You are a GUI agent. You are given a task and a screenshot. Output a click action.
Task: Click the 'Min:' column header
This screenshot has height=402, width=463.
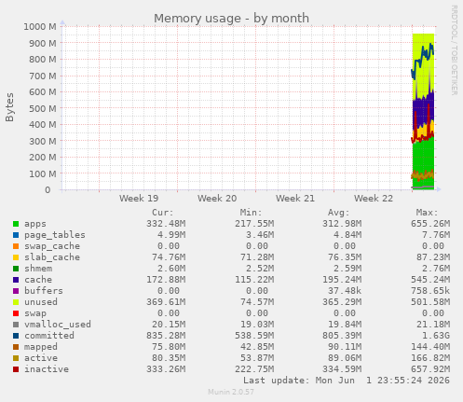coord(251,213)
